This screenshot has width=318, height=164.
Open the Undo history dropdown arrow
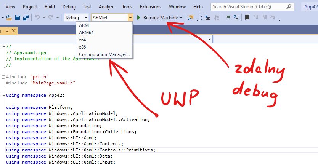[44, 18]
